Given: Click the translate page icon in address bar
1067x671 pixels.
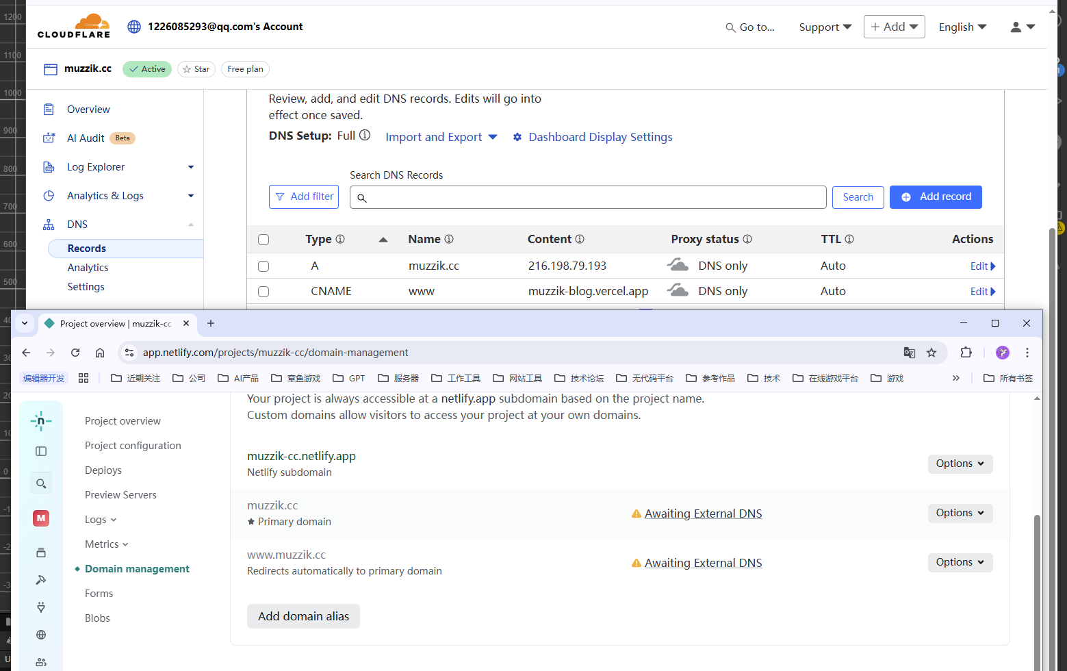Looking at the screenshot, I should pyautogui.click(x=910, y=353).
